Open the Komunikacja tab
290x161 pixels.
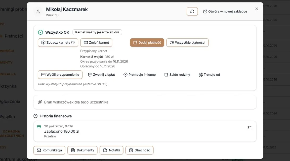coord(49,150)
